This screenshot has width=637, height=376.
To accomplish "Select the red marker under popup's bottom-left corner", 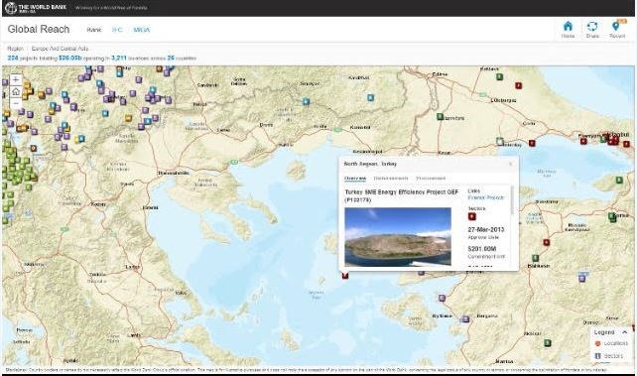I will [345, 276].
